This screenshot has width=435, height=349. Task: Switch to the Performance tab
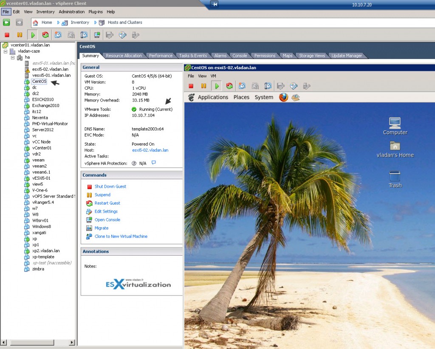click(x=161, y=55)
